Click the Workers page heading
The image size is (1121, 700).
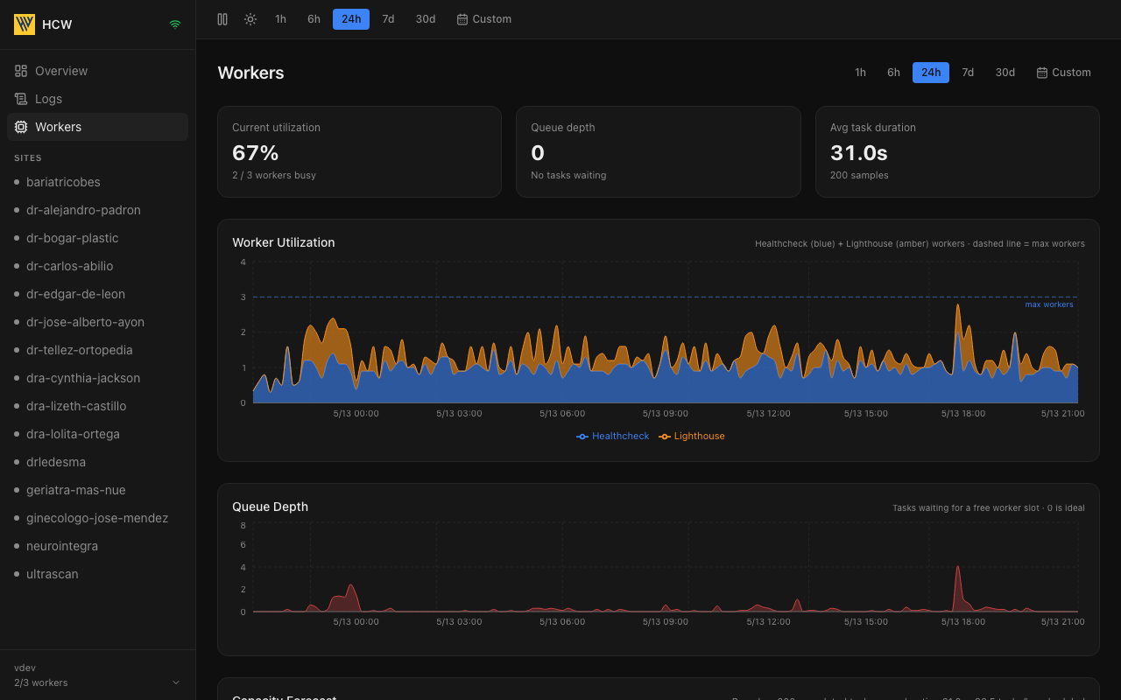pyautogui.click(x=251, y=73)
